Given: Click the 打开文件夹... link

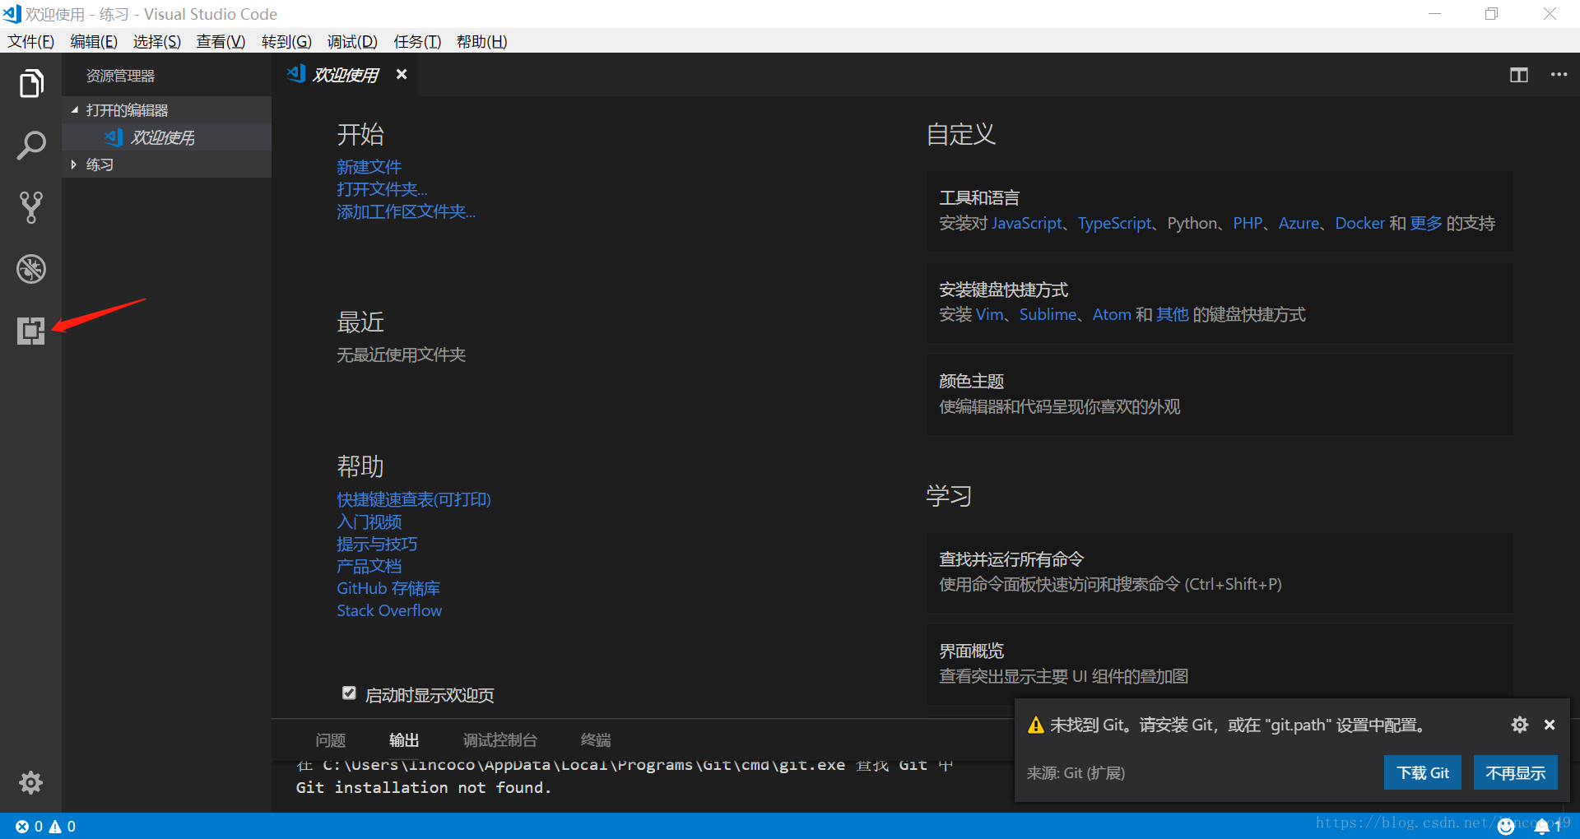Looking at the screenshot, I should click(x=382, y=189).
